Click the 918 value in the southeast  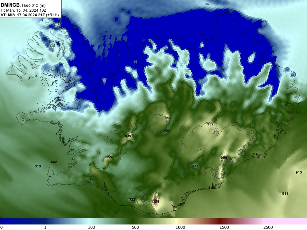point(285,194)
